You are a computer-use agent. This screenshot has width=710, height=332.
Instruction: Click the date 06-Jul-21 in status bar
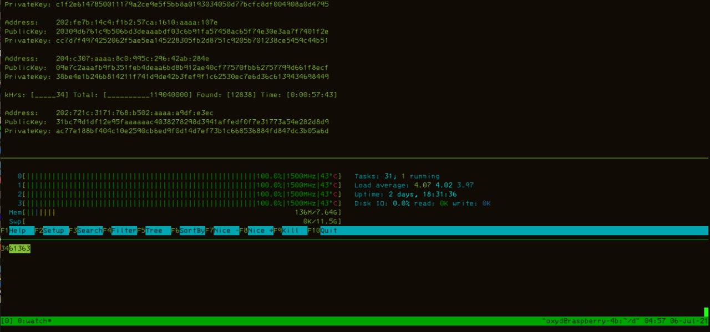pos(689,321)
